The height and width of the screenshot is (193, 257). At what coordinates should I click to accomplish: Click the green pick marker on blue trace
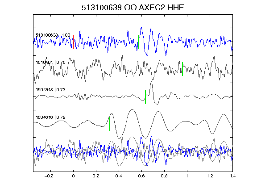click(139, 42)
